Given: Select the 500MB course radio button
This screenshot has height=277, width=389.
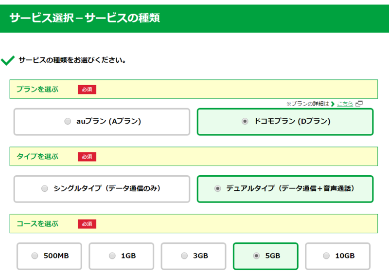Looking at the screenshot, I should 35,256.
